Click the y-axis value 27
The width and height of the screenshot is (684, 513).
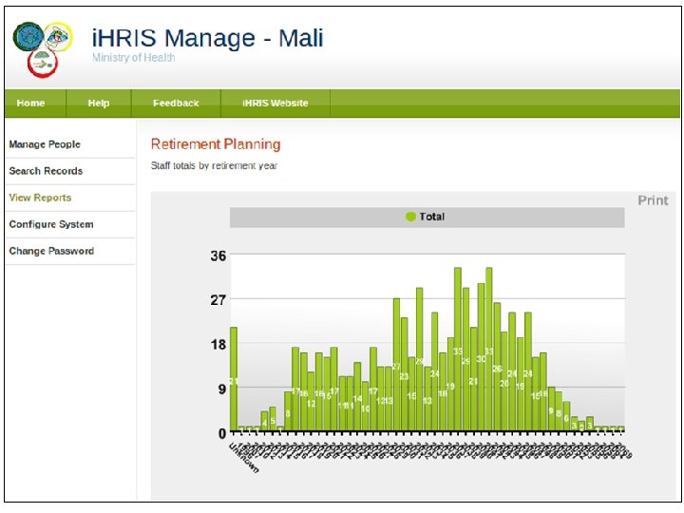(x=218, y=300)
